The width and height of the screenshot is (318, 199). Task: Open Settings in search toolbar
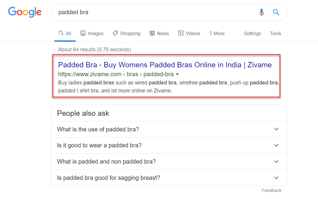[252, 34]
